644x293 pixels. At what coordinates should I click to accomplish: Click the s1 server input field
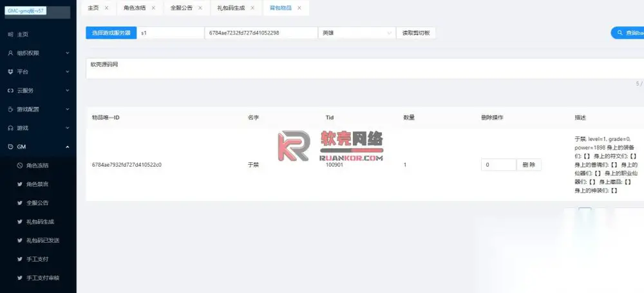[171, 33]
